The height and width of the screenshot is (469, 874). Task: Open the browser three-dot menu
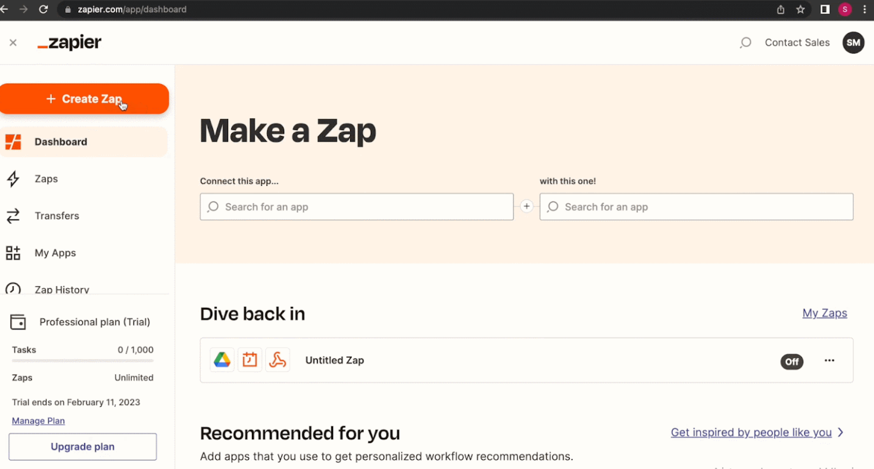pos(864,9)
